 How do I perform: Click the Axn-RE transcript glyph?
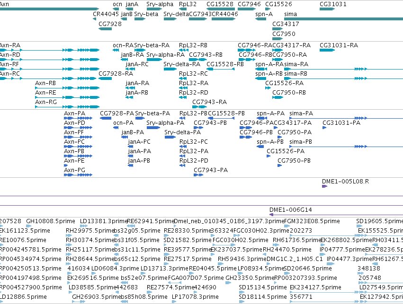(67, 97)
